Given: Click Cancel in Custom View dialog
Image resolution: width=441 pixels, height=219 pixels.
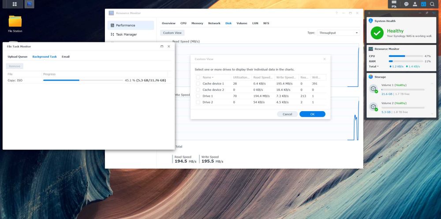Looking at the screenshot, I should tap(287, 114).
